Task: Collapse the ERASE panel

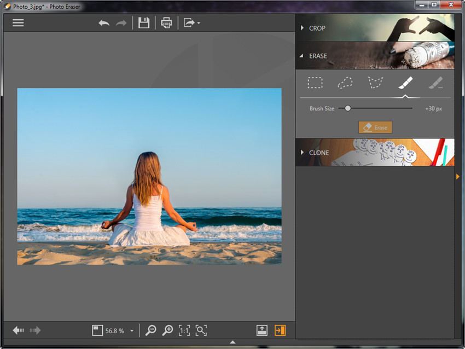Action: pyautogui.click(x=301, y=56)
